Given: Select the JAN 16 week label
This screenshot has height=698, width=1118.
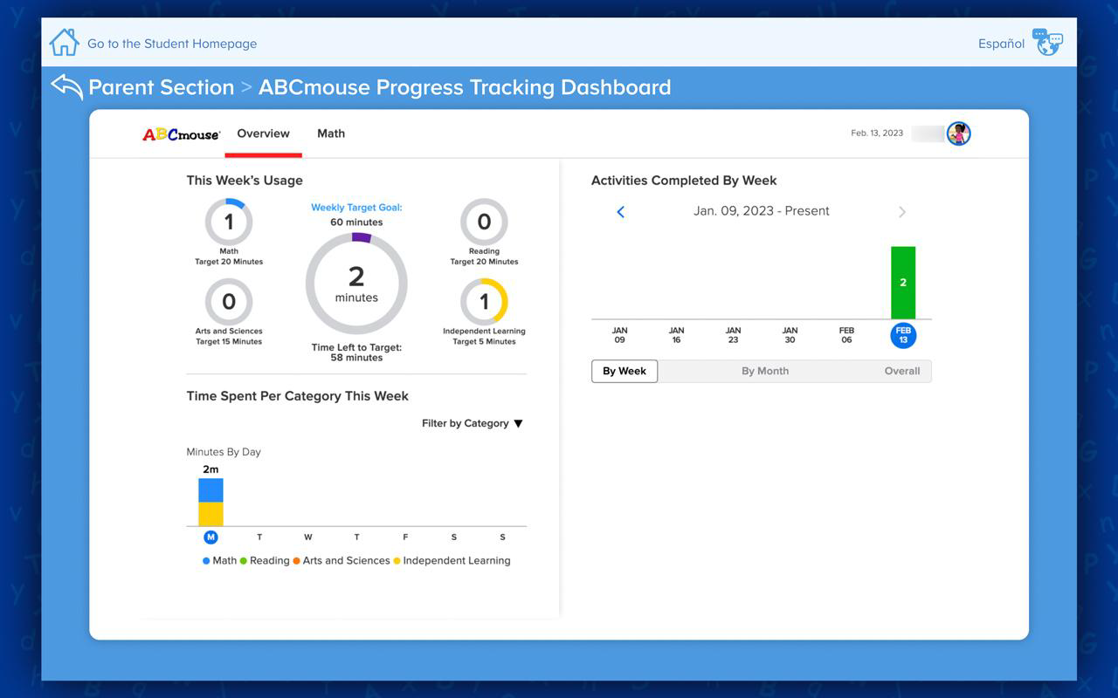Looking at the screenshot, I should pos(676,335).
